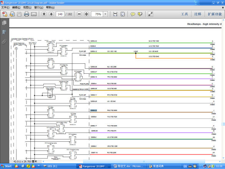Click the convert/export file icon
The image size is (225, 169).
coord(12,14)
